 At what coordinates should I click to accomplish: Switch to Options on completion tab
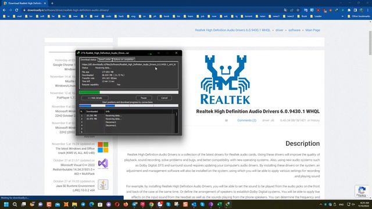pos(123,59)
